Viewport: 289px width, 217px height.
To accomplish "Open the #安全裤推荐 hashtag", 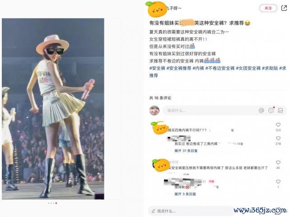I will tap(179, 68).
